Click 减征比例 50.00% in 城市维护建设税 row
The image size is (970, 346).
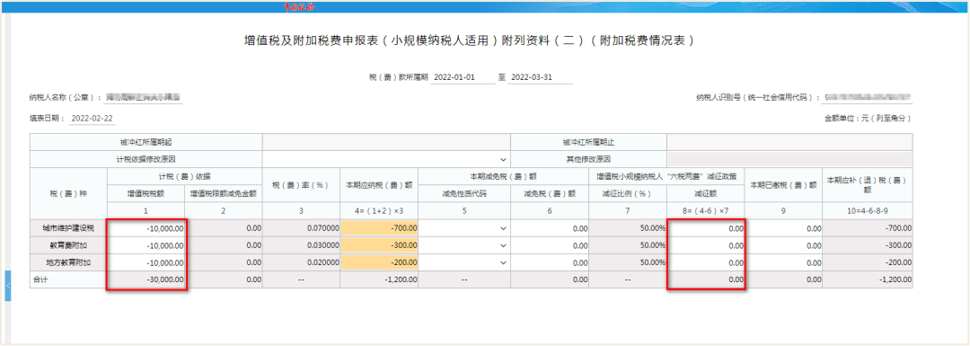628,228
